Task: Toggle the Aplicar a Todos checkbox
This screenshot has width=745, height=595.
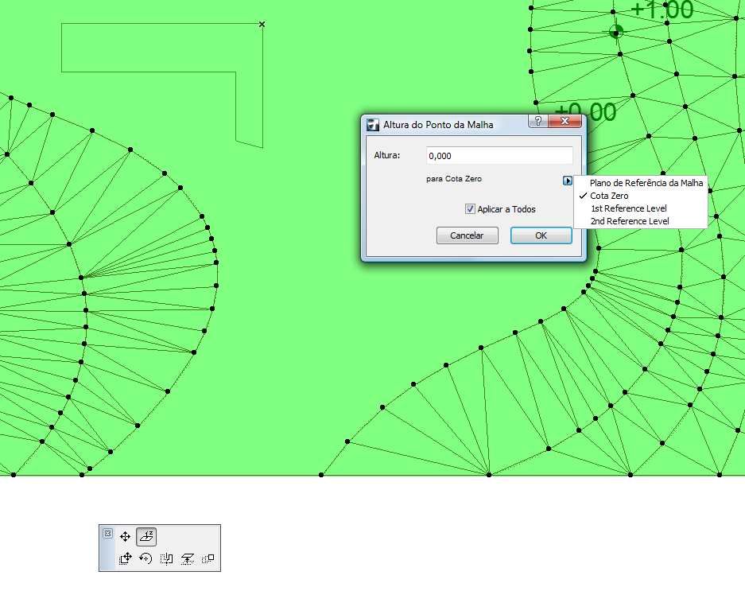Action: tap(470, 209)
